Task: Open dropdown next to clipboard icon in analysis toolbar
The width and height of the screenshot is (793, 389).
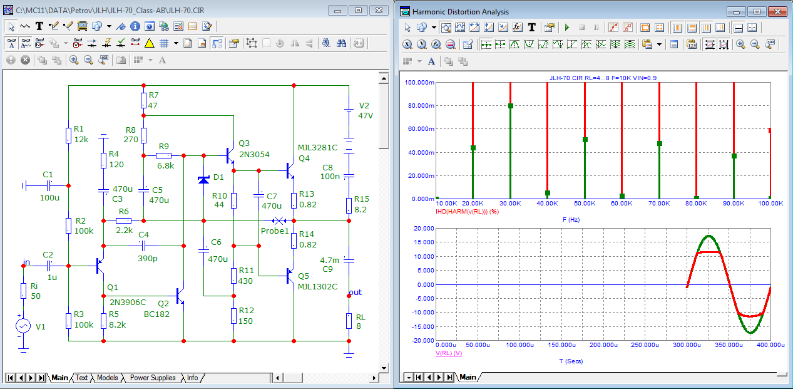Action: pos(659,44)
